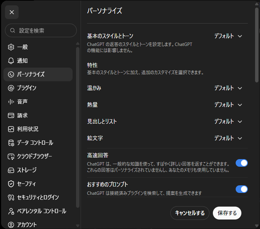The width and height of the screenshot is (260, 229).
Task: Click the クラウドブラウザー icon
Action: click(x=11, y=156)
